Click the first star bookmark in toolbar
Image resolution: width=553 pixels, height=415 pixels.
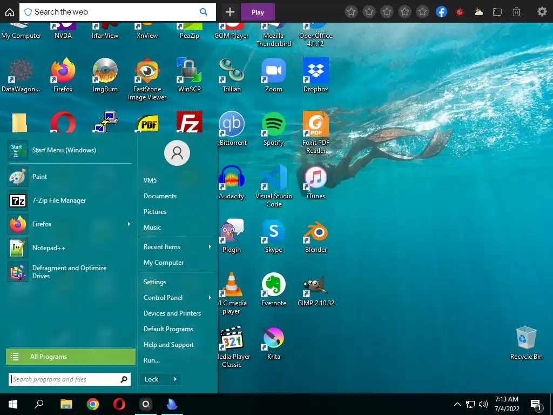pyautogui.click(x=351, y=12)
